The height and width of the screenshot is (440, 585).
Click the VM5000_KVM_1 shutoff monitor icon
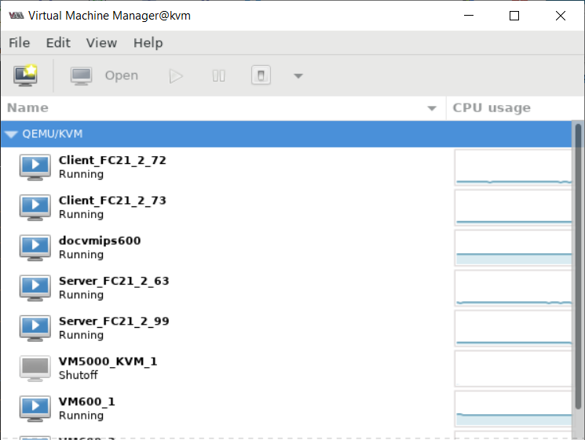35,369
